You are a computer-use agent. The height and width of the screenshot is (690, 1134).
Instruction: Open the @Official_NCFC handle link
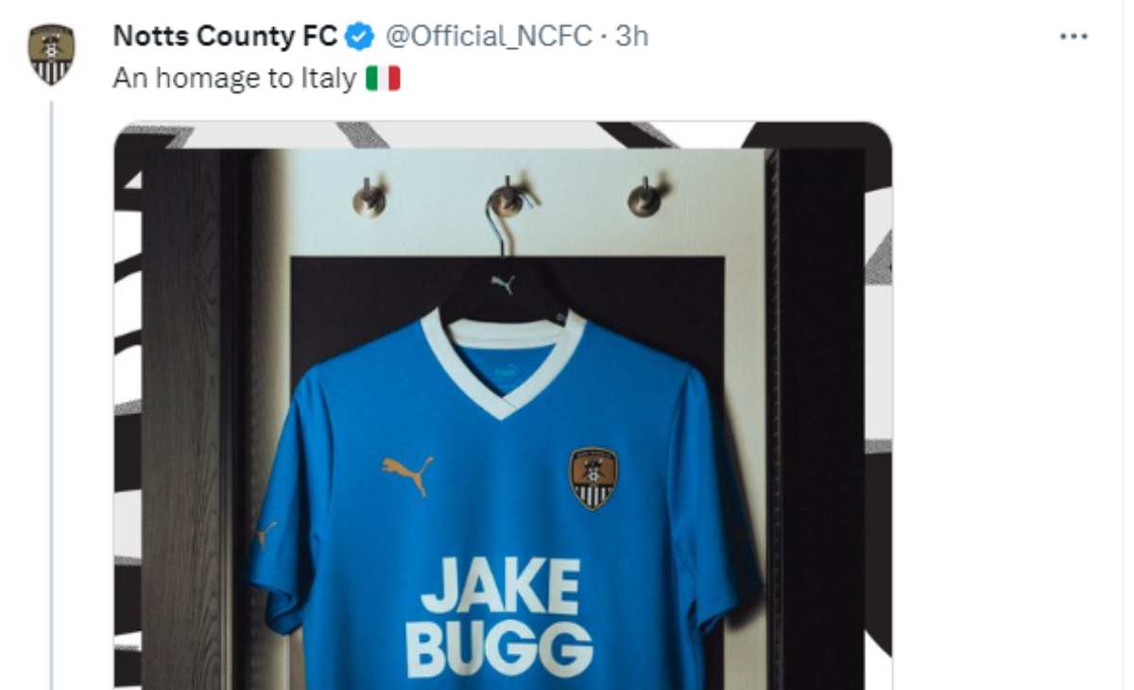pos(487,37)
